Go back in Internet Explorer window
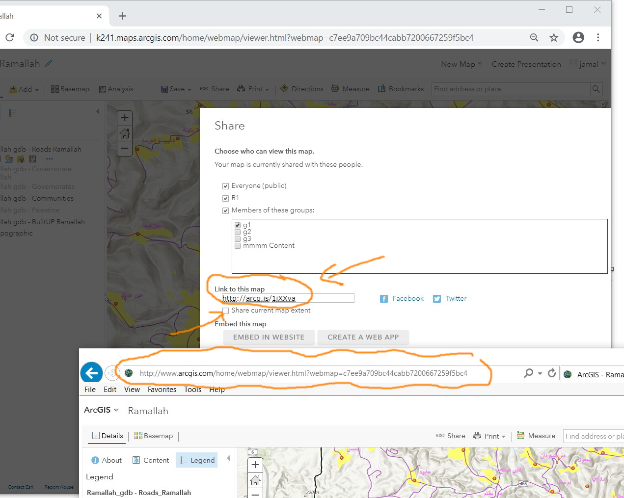The width and height of the screenshot is (624, 498). coord(91,373)
